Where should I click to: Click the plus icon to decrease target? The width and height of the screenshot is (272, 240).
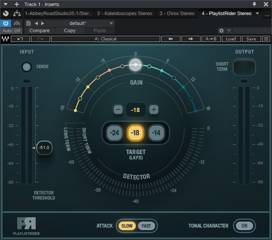pos(153,109)
